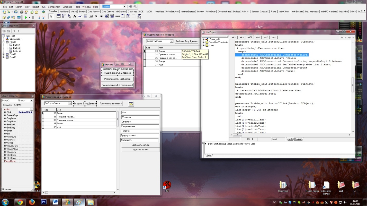Expand Uses node in code explorer

(204, 45)
